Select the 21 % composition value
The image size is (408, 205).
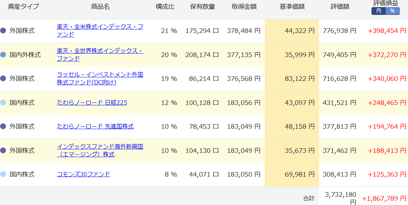pos(169,31)
